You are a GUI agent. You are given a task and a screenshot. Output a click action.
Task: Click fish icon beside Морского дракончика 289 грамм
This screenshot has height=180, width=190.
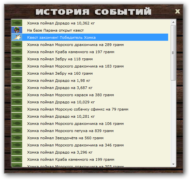pyautogui.click(x=17, y=44)
